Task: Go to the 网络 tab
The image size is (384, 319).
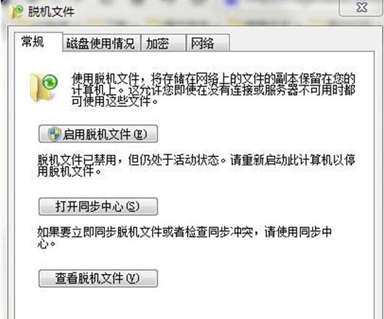Action: pos(208,43)
